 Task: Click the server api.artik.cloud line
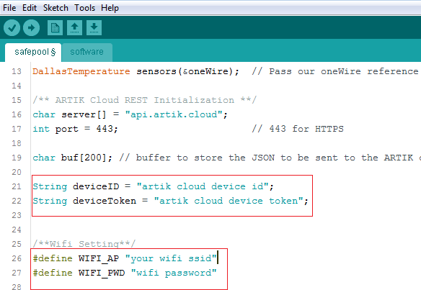(x=130, y=114)
